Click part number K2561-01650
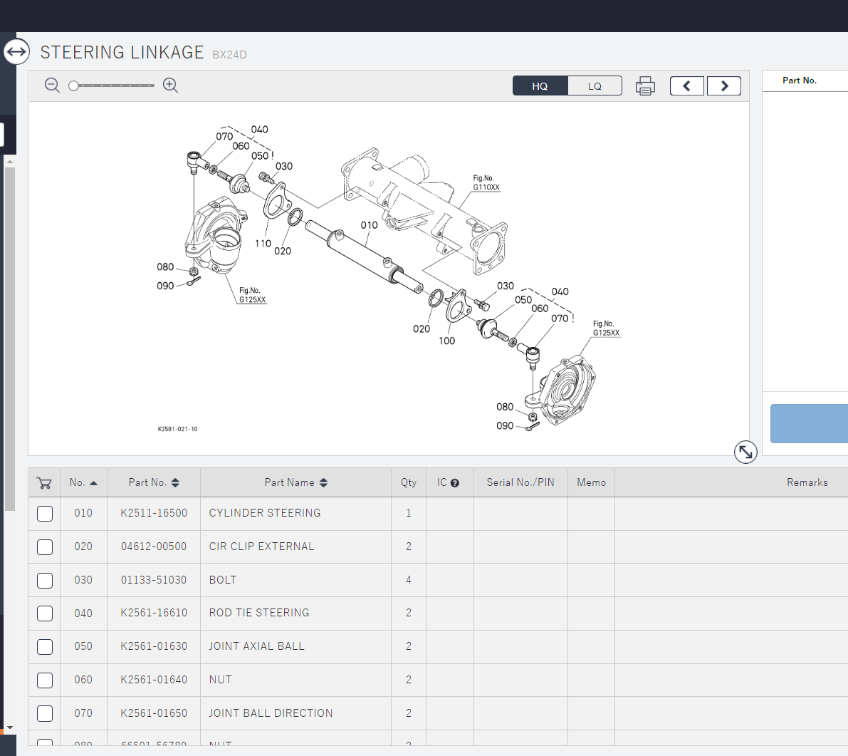Viewport: 848px width, 756px height. pos(154,713)
